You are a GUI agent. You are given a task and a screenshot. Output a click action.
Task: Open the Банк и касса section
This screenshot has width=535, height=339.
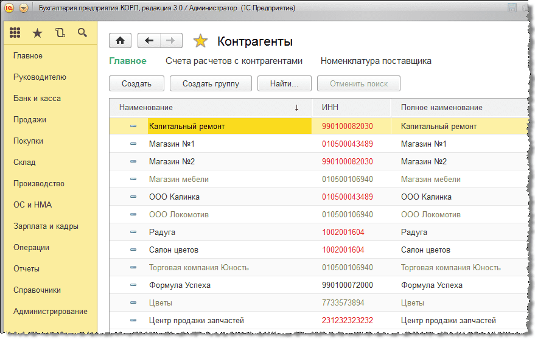click(37, 98)
